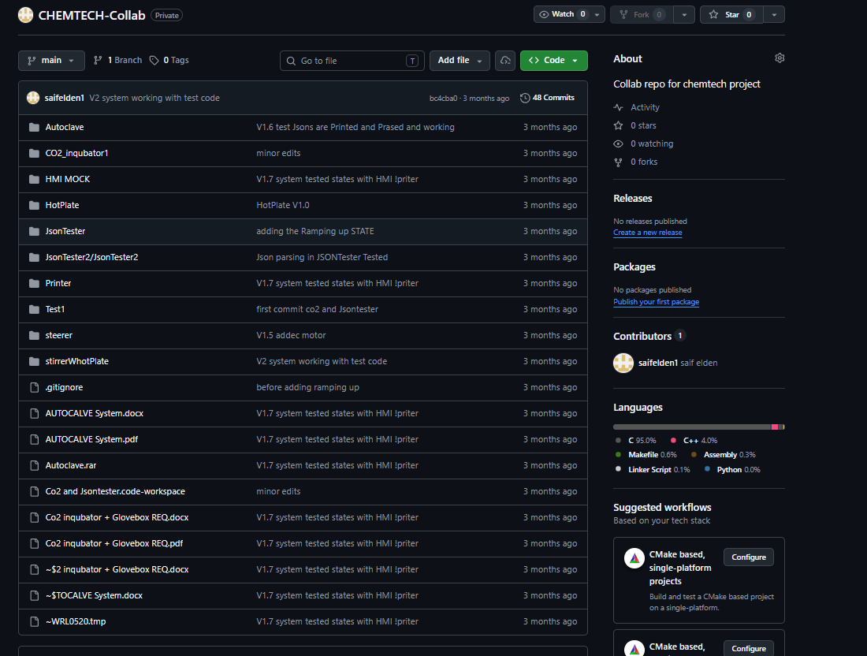Open the 48 Commits history
The width and height of the screenshot is (867, 656).
[548, 98]
